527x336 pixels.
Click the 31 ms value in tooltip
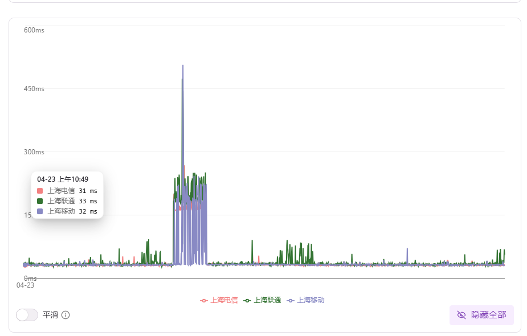[x=88, y=191]
